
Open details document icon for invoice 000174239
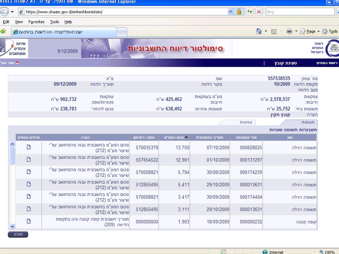point(28,172)
